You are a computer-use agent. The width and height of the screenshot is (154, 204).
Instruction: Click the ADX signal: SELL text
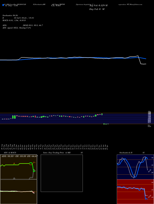coord(17,28)
